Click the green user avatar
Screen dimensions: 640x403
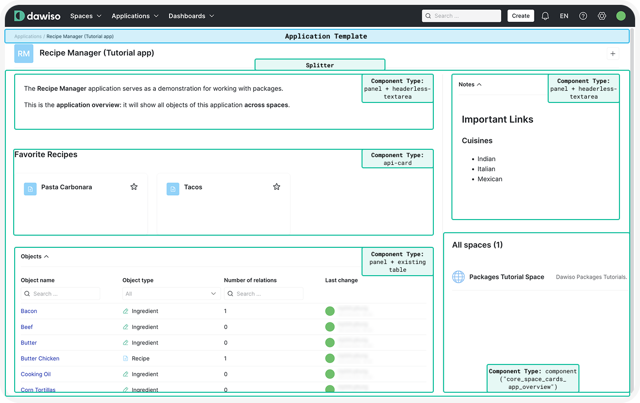(x=621, y=16)
